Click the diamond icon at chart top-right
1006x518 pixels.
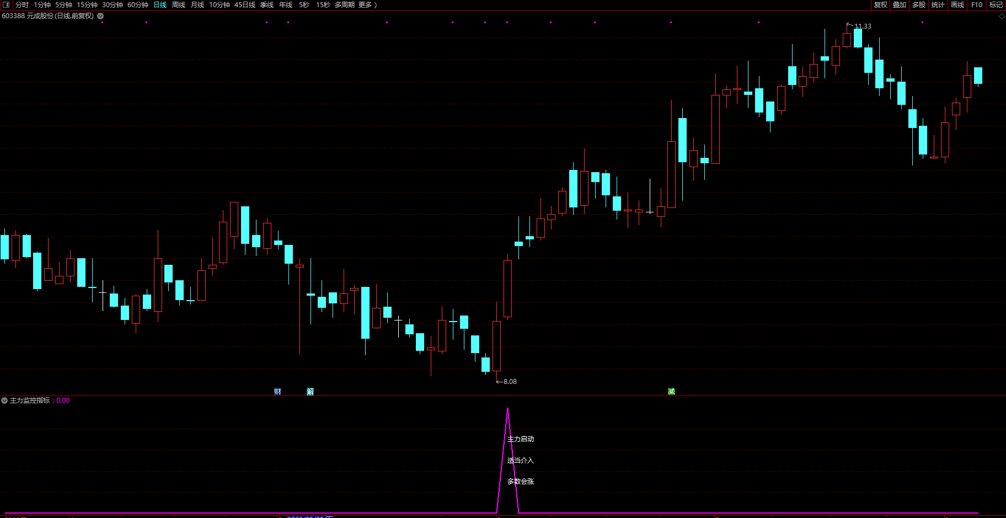(x=1002, y=16)
